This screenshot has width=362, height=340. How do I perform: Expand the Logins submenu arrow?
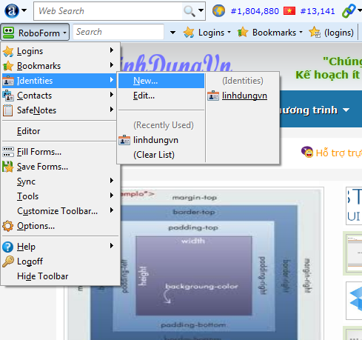112,50
